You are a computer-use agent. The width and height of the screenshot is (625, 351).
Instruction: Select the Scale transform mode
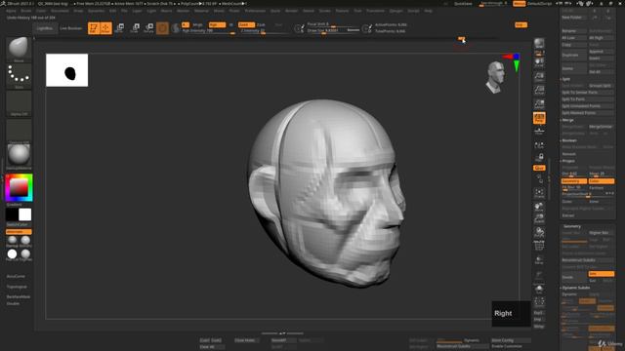pos(135,28)
